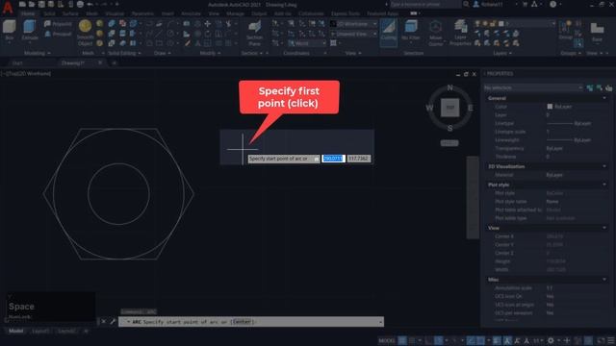Open the No selection dropdown in Properties

pyautogui.click(x=533, y=87)
